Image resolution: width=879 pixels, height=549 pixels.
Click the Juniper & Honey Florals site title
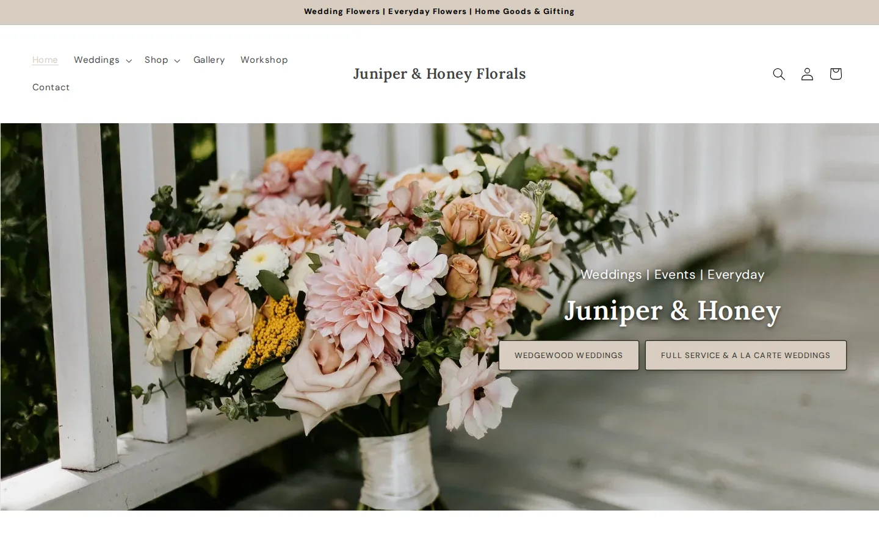coord(440,74)
